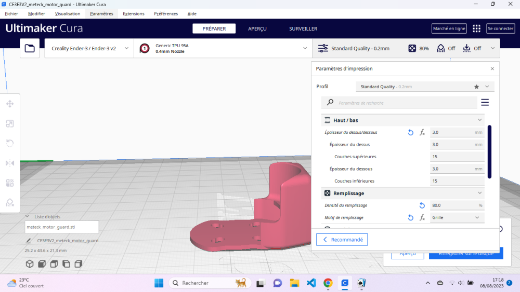Switch to top view cube icon
Viewport: 520px width, 292px height.
tap(54, 263)
